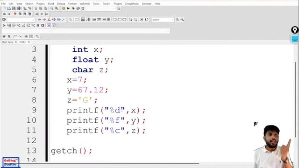Click the selection arrow cursor icon
The image size is (299, 168).
[x=71, y=20]
